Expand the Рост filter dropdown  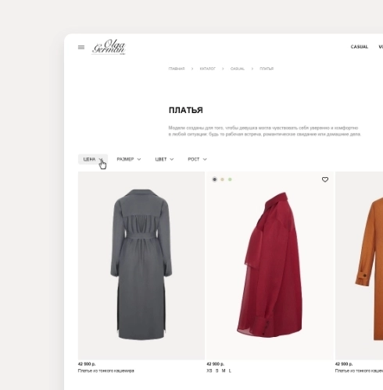click(197, 159)
